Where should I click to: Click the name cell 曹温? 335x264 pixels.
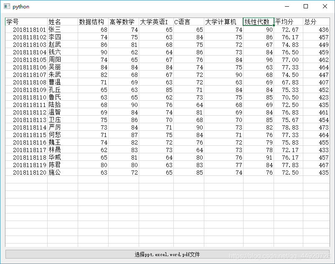click(x=63, y=82)
